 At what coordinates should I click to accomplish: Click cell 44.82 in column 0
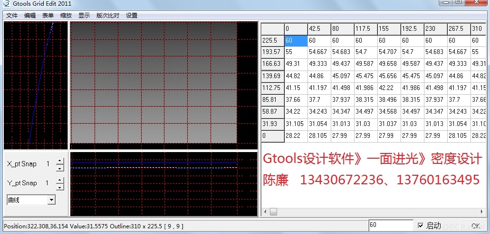pyautogui.click(x=296, y=76)
